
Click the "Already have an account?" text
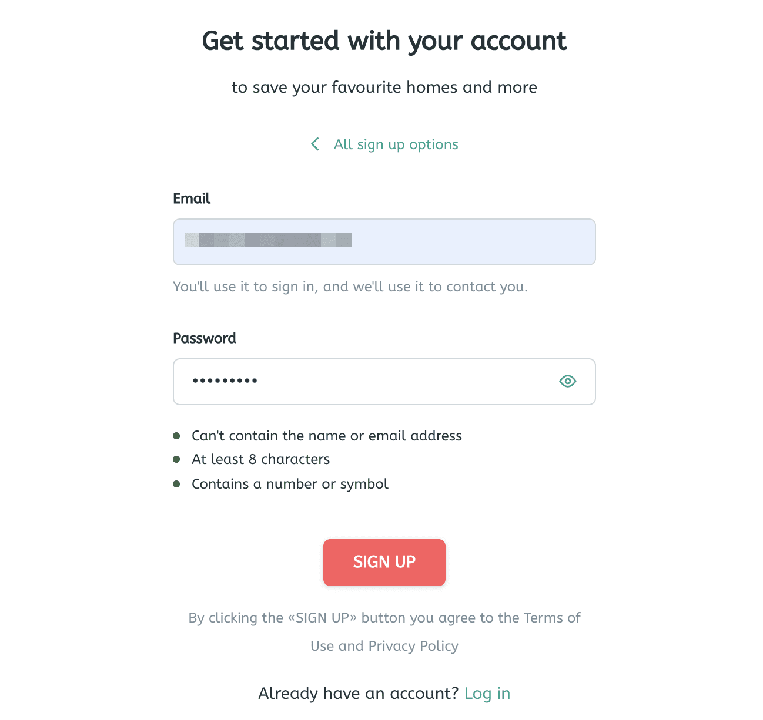coord(358,694)
